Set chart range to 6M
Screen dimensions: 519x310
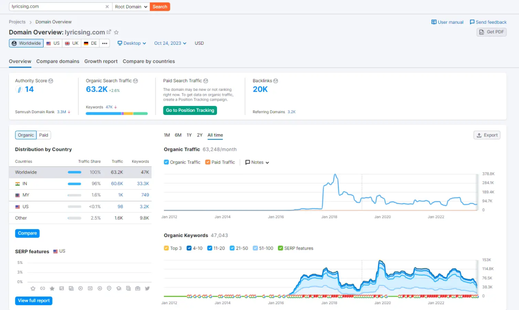(178, 135)
